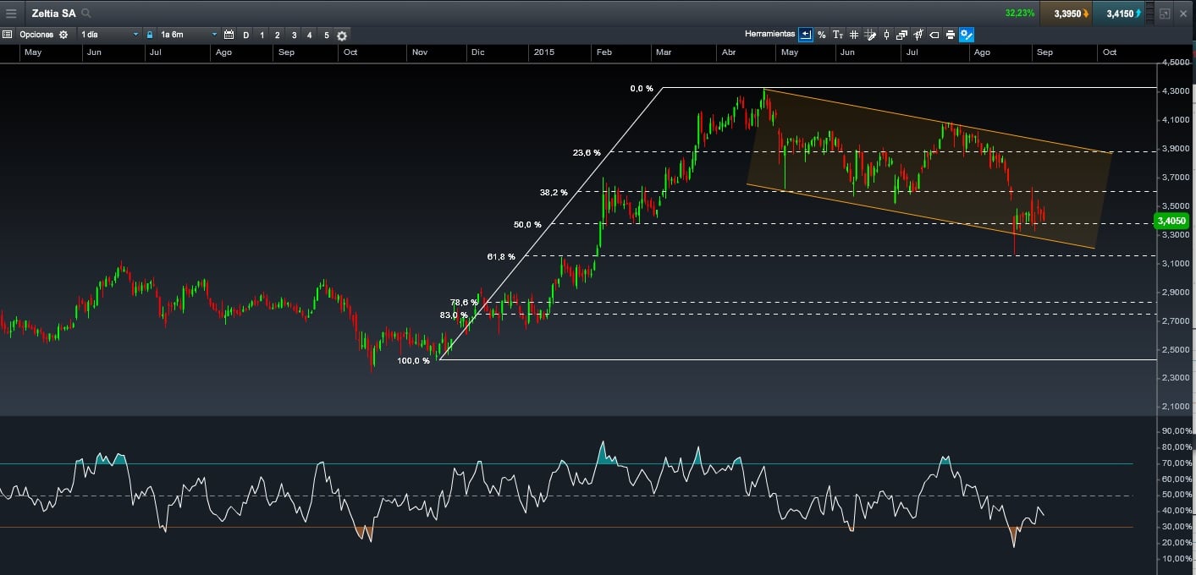Select chart preset D
The image size is (1196, 575).
[246, 35]
